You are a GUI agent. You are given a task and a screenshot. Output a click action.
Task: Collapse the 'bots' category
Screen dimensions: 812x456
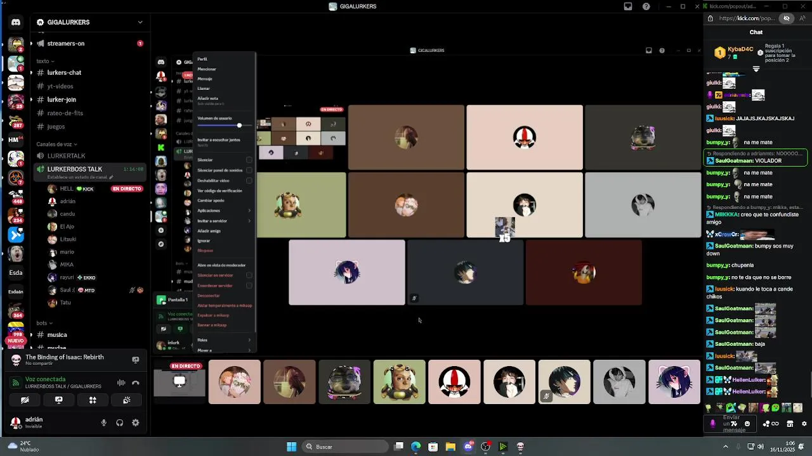click(x=43, y=323)
